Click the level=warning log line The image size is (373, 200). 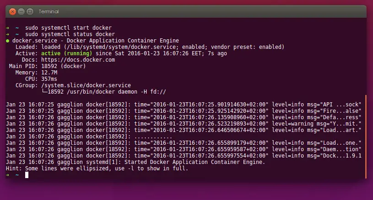184,124
